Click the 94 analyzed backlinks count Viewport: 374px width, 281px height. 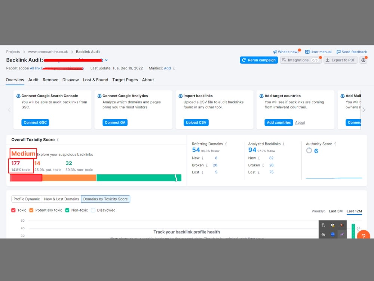(252, 150)
